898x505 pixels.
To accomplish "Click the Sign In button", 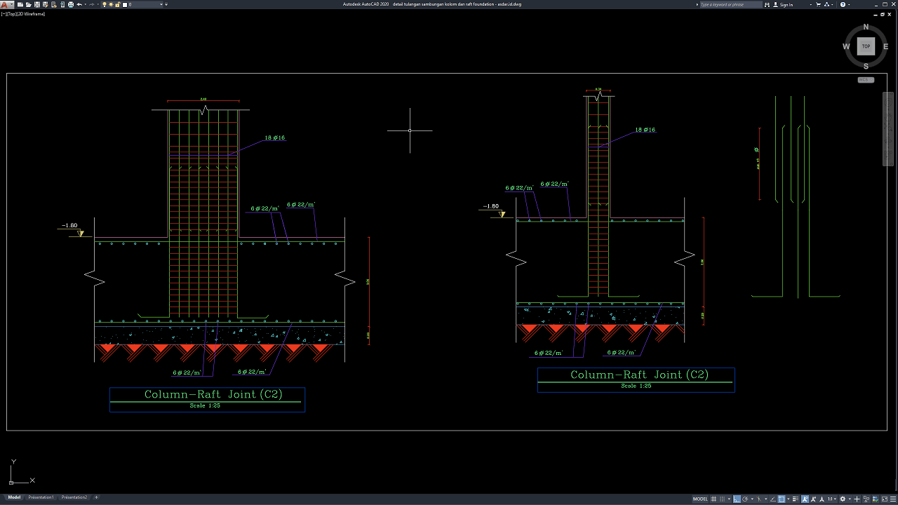I will [786, 5].
